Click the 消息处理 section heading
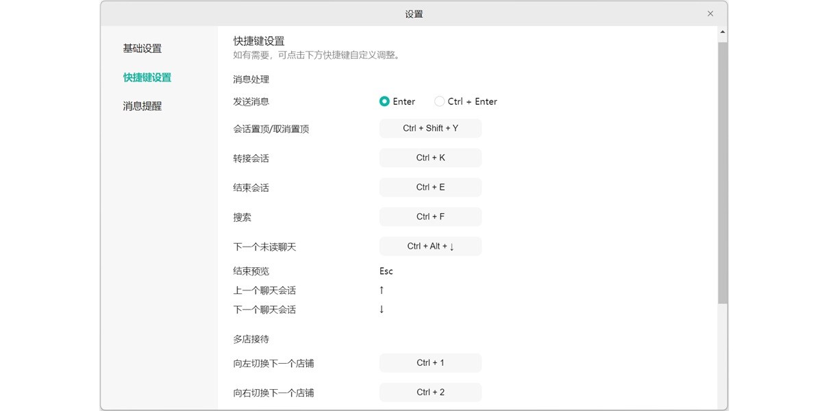This screenshot has height=411, width=822. click(251, 79)
